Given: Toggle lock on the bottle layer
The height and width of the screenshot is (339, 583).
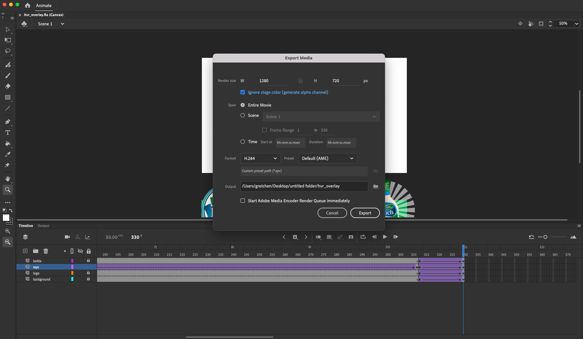Looking at the screenshot, I should (88, 261).
